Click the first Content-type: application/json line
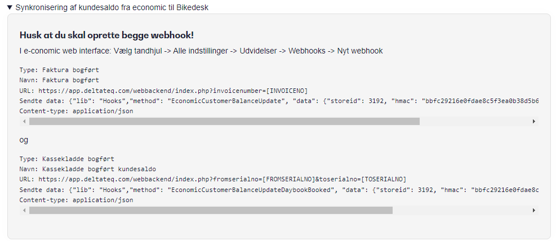 76,111
